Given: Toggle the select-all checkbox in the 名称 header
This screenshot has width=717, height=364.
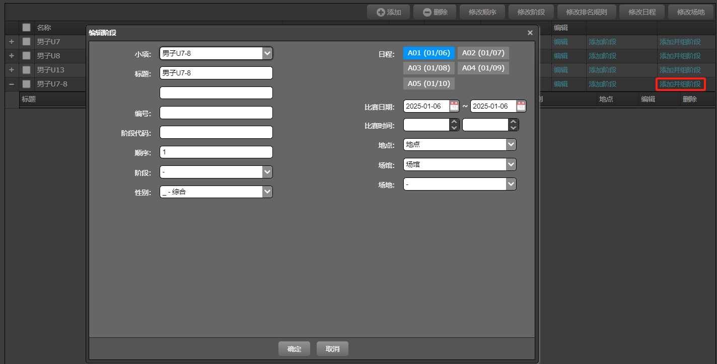Looking at the screenshot, I should [26, 27].
